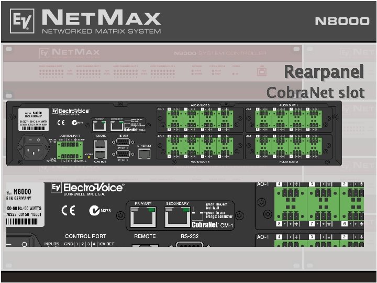
Task: Click the top AO-1 label in enlarged view
Action: pos(262,184)
